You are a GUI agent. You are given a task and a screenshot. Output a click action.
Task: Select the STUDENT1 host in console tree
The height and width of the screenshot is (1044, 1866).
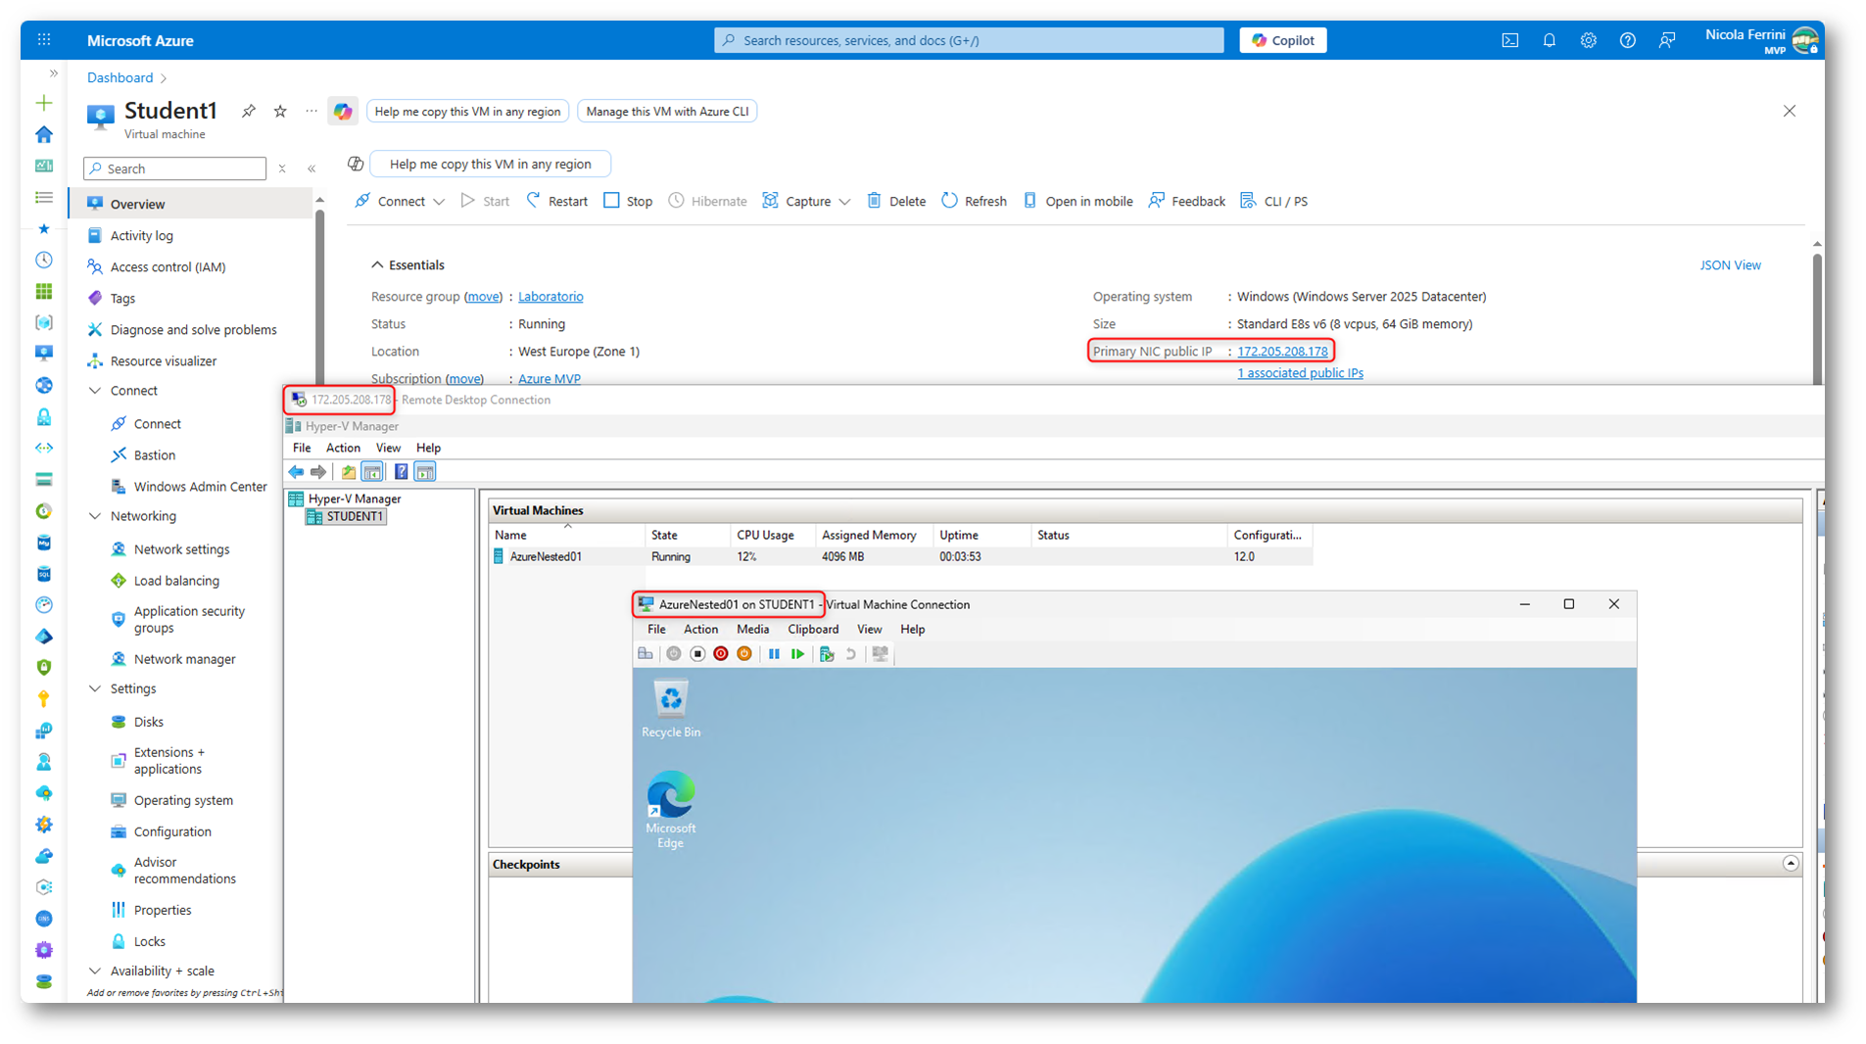point(352,516)
